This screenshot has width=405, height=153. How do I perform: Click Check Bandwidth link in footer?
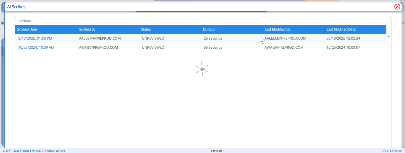(x=392, y=151)
